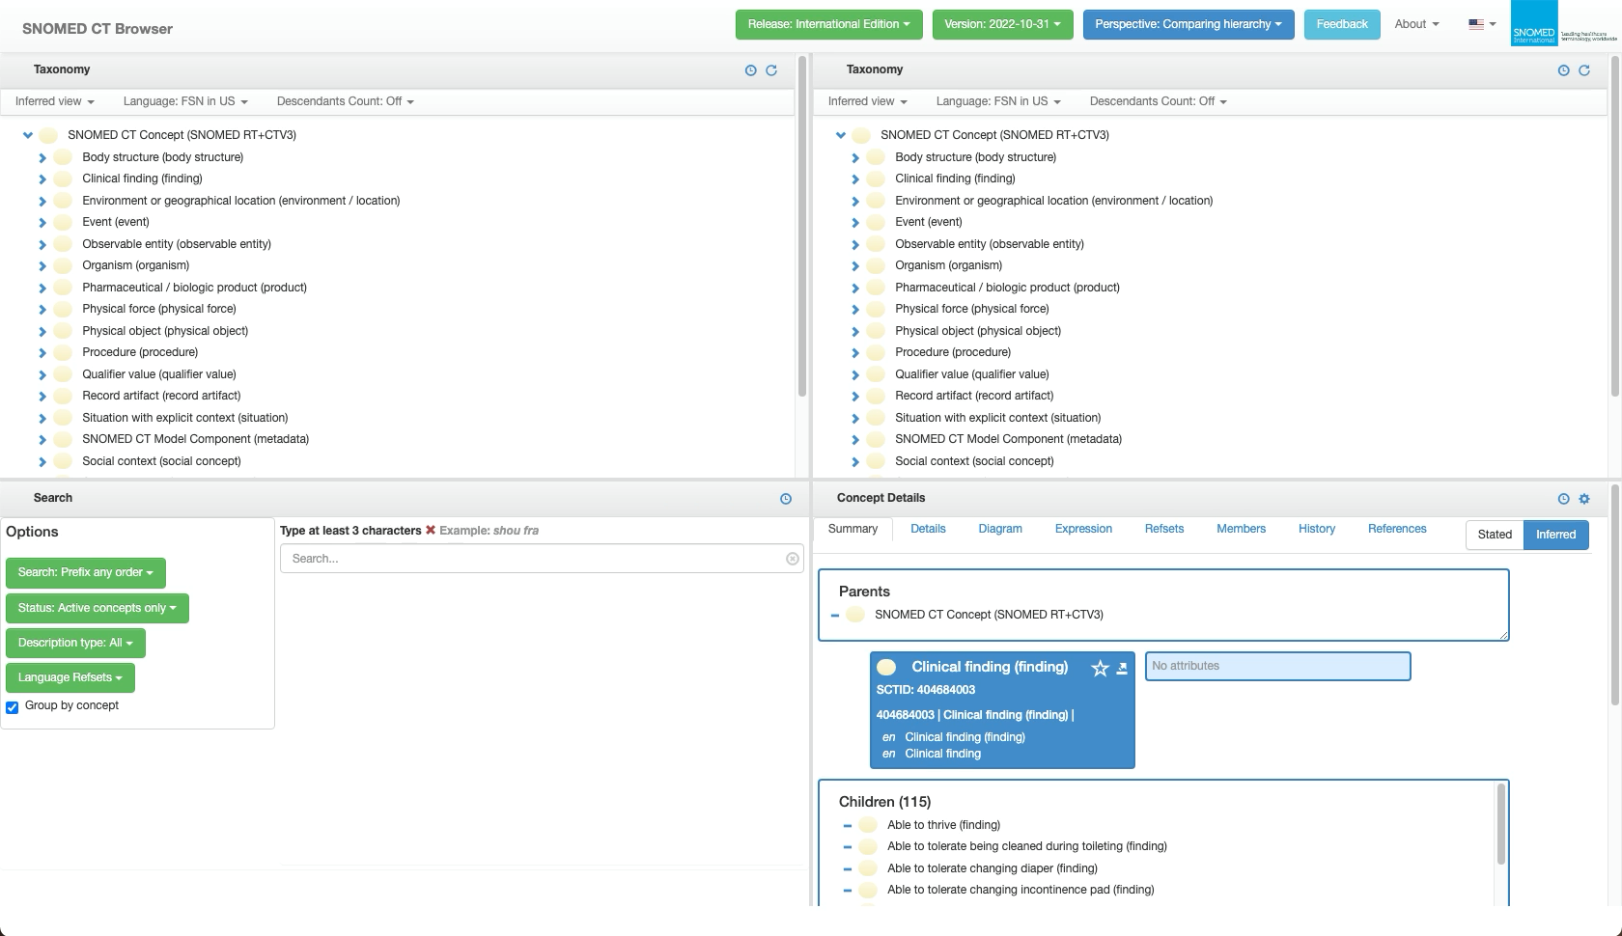Open right panel Language: FSN in US dropdown
The image size is (1622, 936).
tap(998, 101)
